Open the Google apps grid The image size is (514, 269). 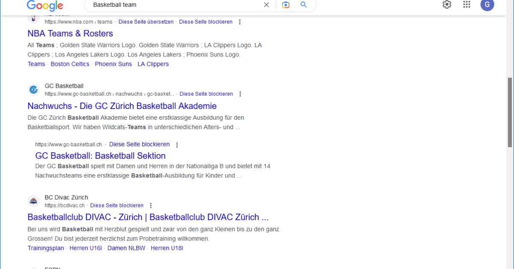(x=467, y=5)
